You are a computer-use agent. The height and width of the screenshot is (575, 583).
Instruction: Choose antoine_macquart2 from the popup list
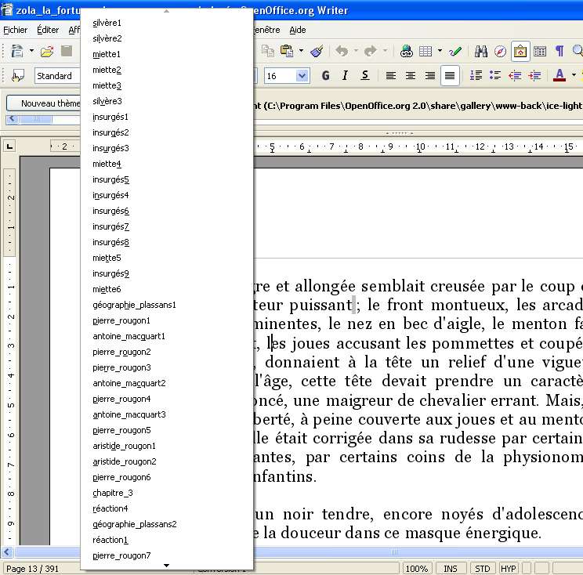click(129, 383)
